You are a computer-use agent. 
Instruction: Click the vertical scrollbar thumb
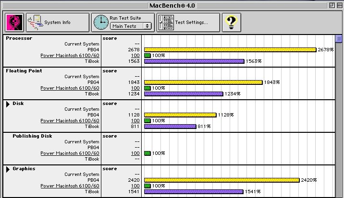pyautogui.click(x=339, y=39)
